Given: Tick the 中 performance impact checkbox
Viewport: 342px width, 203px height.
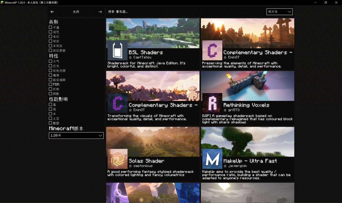Looking at the screenshot, I should tap(50, 114).
